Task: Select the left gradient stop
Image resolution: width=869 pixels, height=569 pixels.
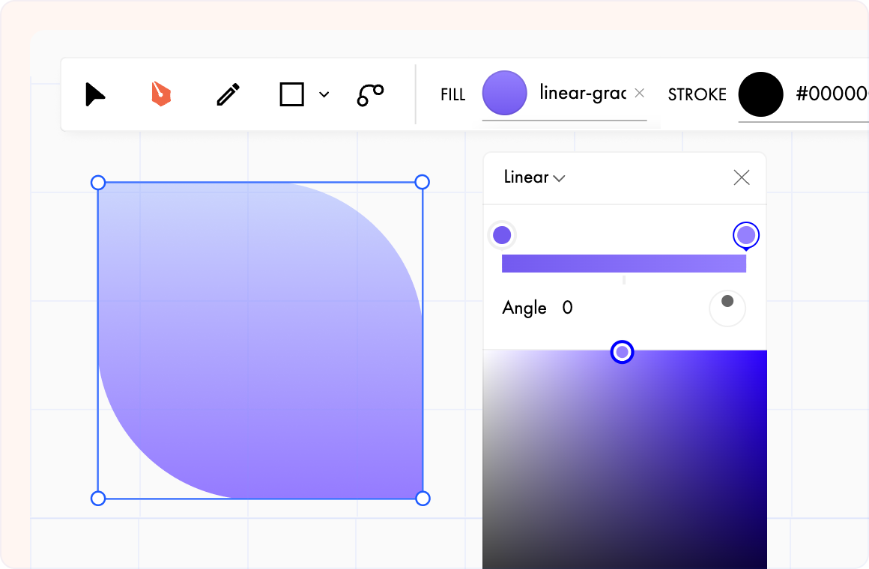Action: click(x=502, y=234)
